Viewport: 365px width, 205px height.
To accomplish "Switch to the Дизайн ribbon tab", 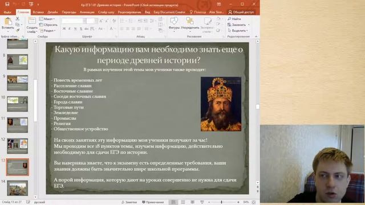I will 52,12.
